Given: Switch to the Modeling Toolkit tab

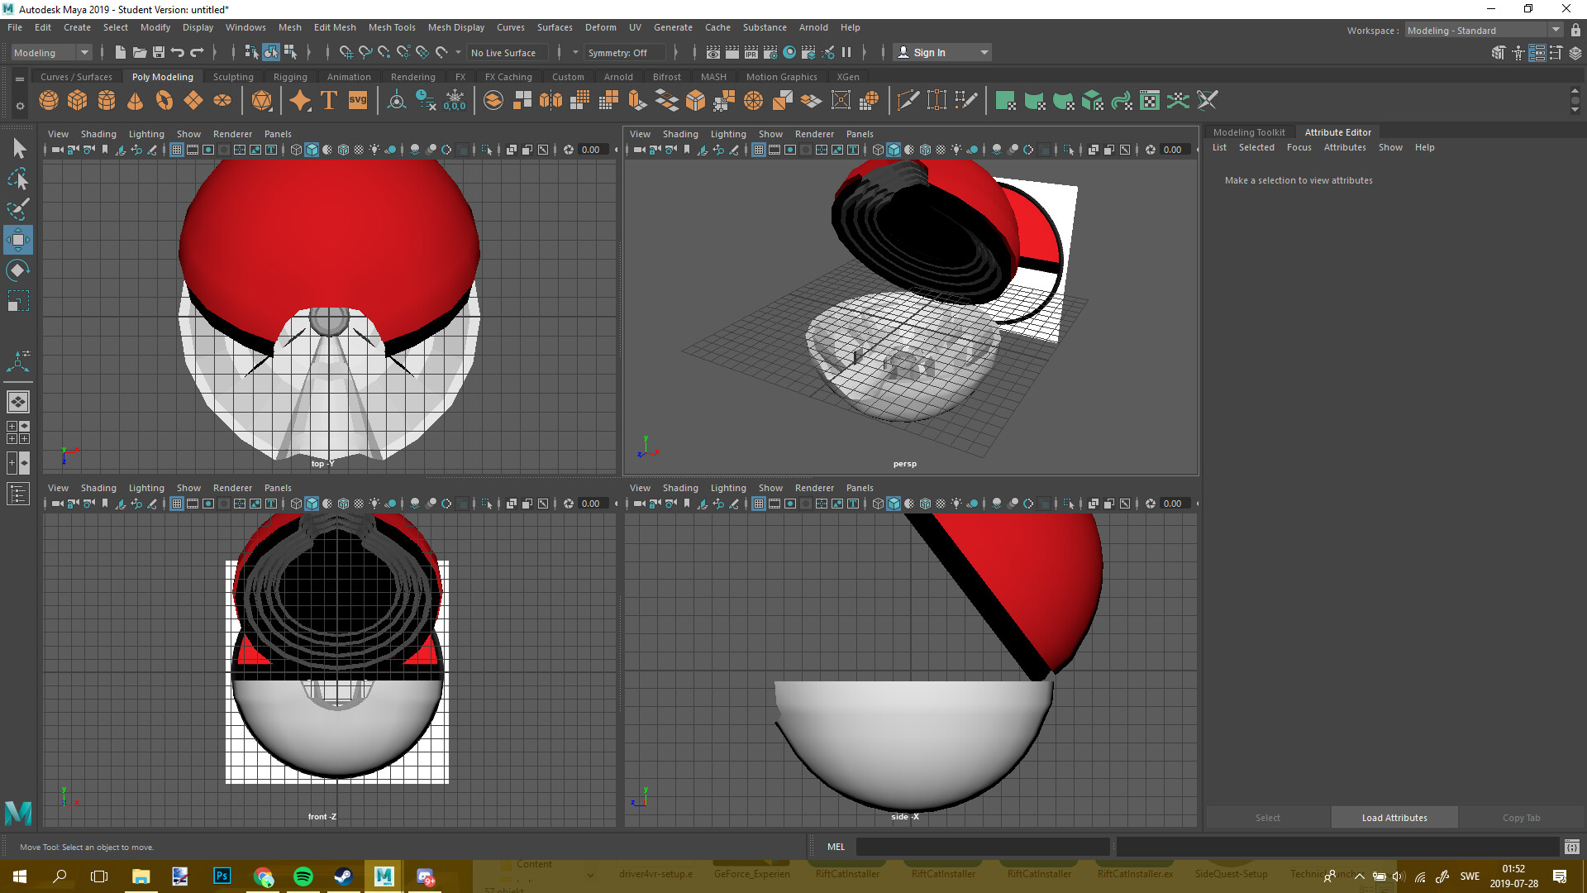Looking at the screenshot, I should 1249,132.
